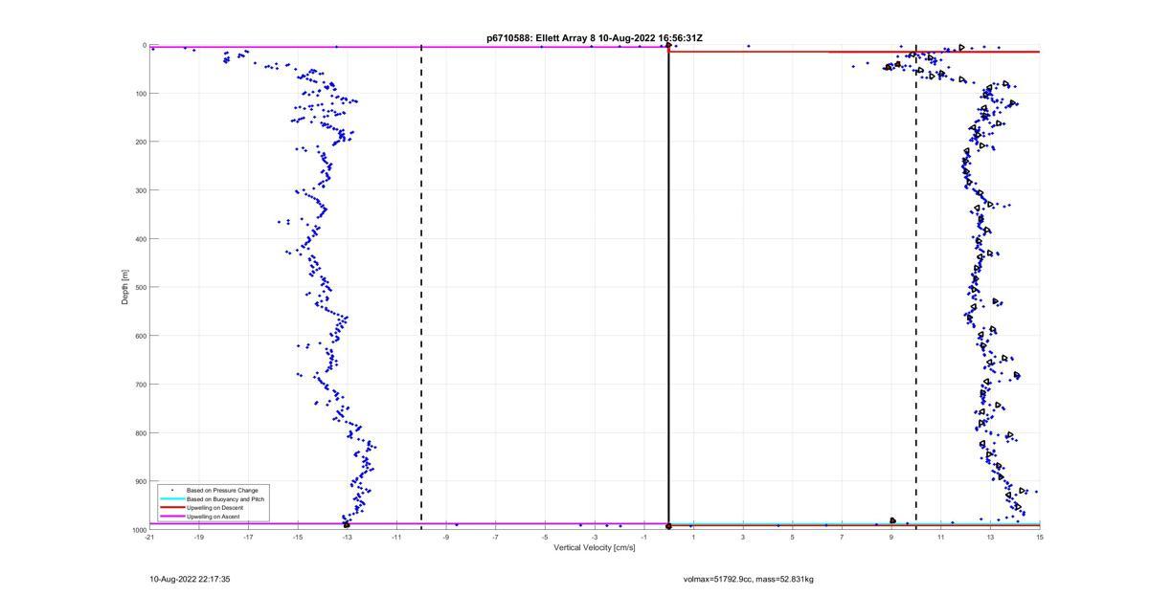Select the 'Depth [m]' y-axis label
Screen dimensions: 1149x595
(x=125, y=287)
